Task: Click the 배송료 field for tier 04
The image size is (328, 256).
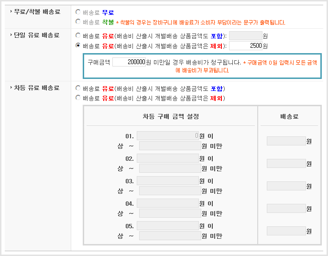Action: click(x=286, y=208)
